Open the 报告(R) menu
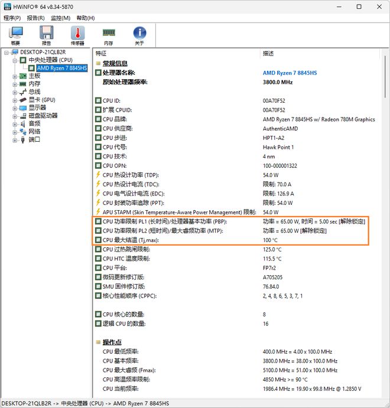 point(35,18)
